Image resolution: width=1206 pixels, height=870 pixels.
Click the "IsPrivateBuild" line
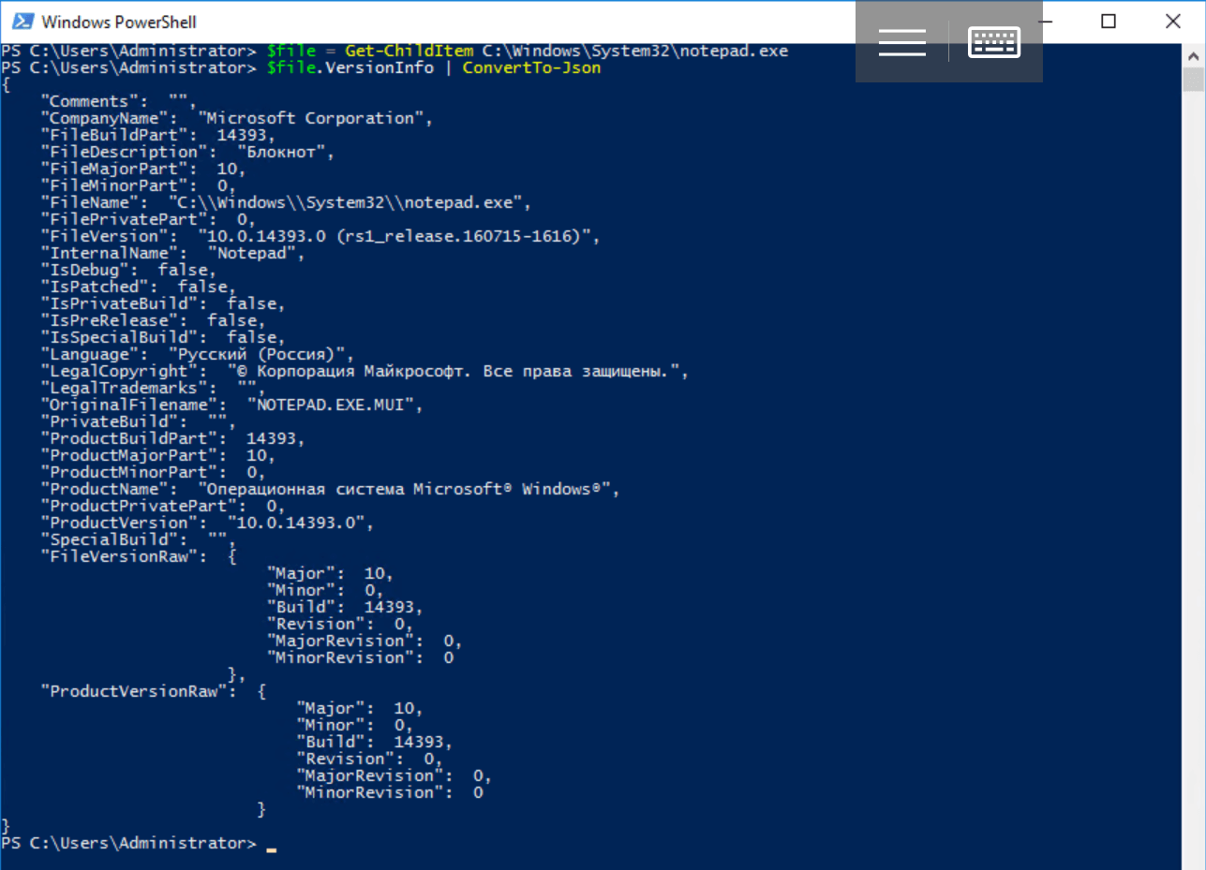coord(162,303)
